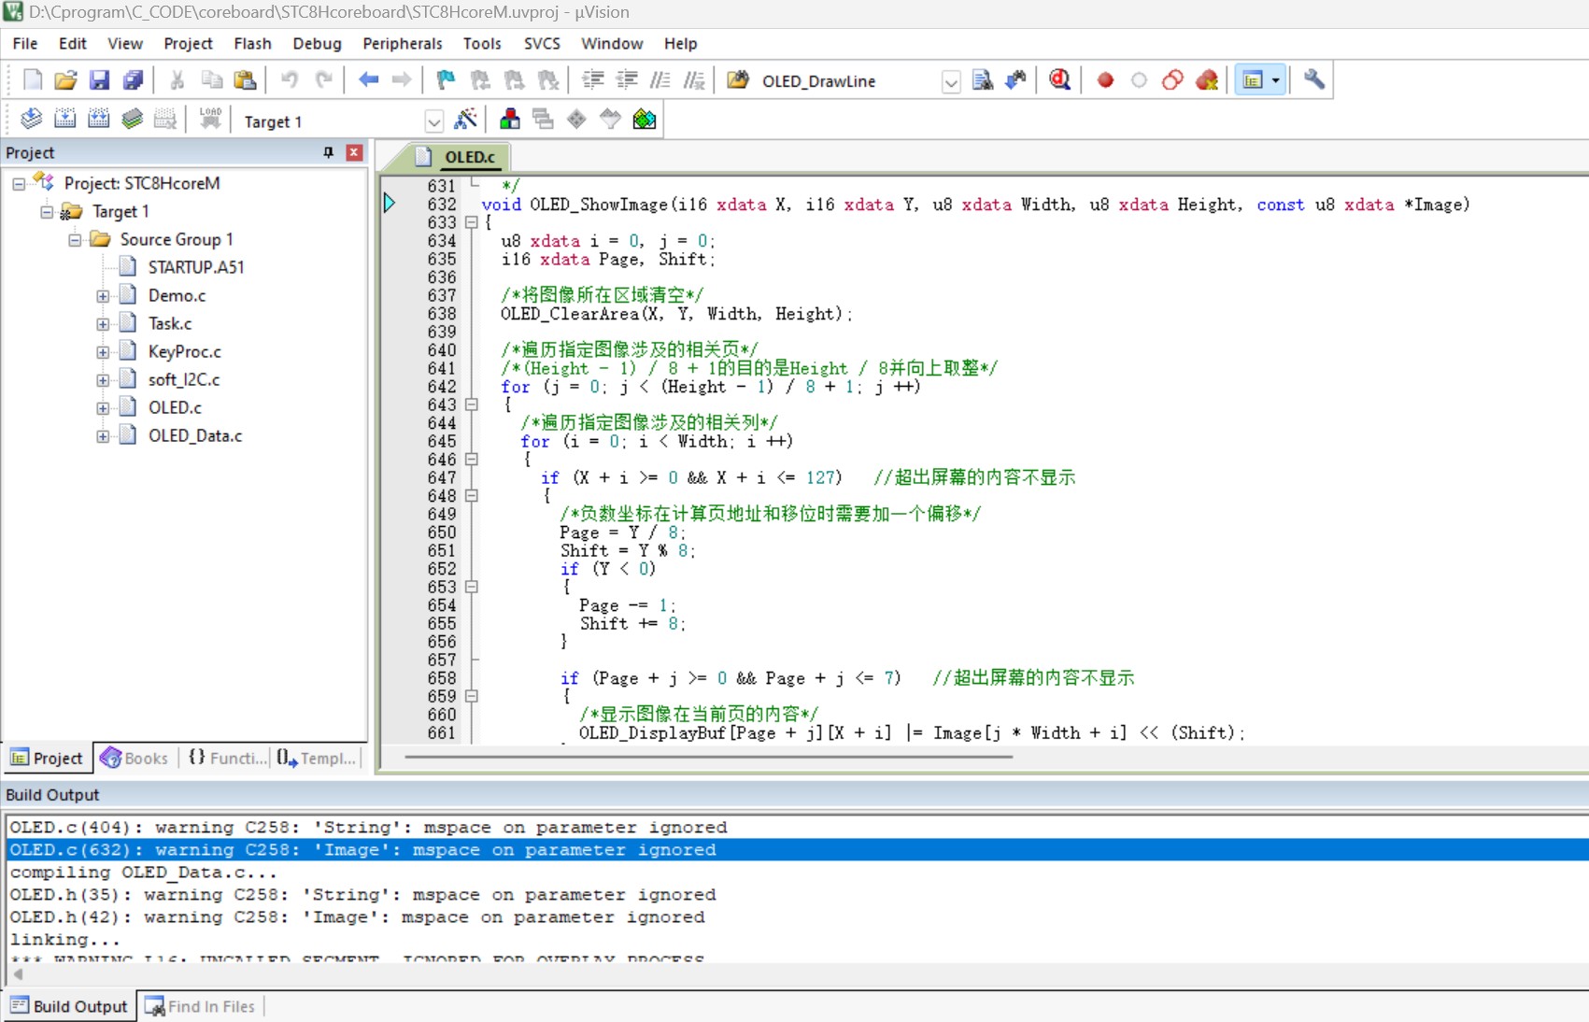Open the Debug menu
Image resolution: width=1589 pixels, height=1022 pixels.
317,44
